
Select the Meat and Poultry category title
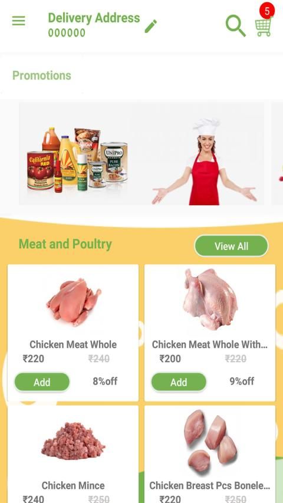click(x=65, y=244)
